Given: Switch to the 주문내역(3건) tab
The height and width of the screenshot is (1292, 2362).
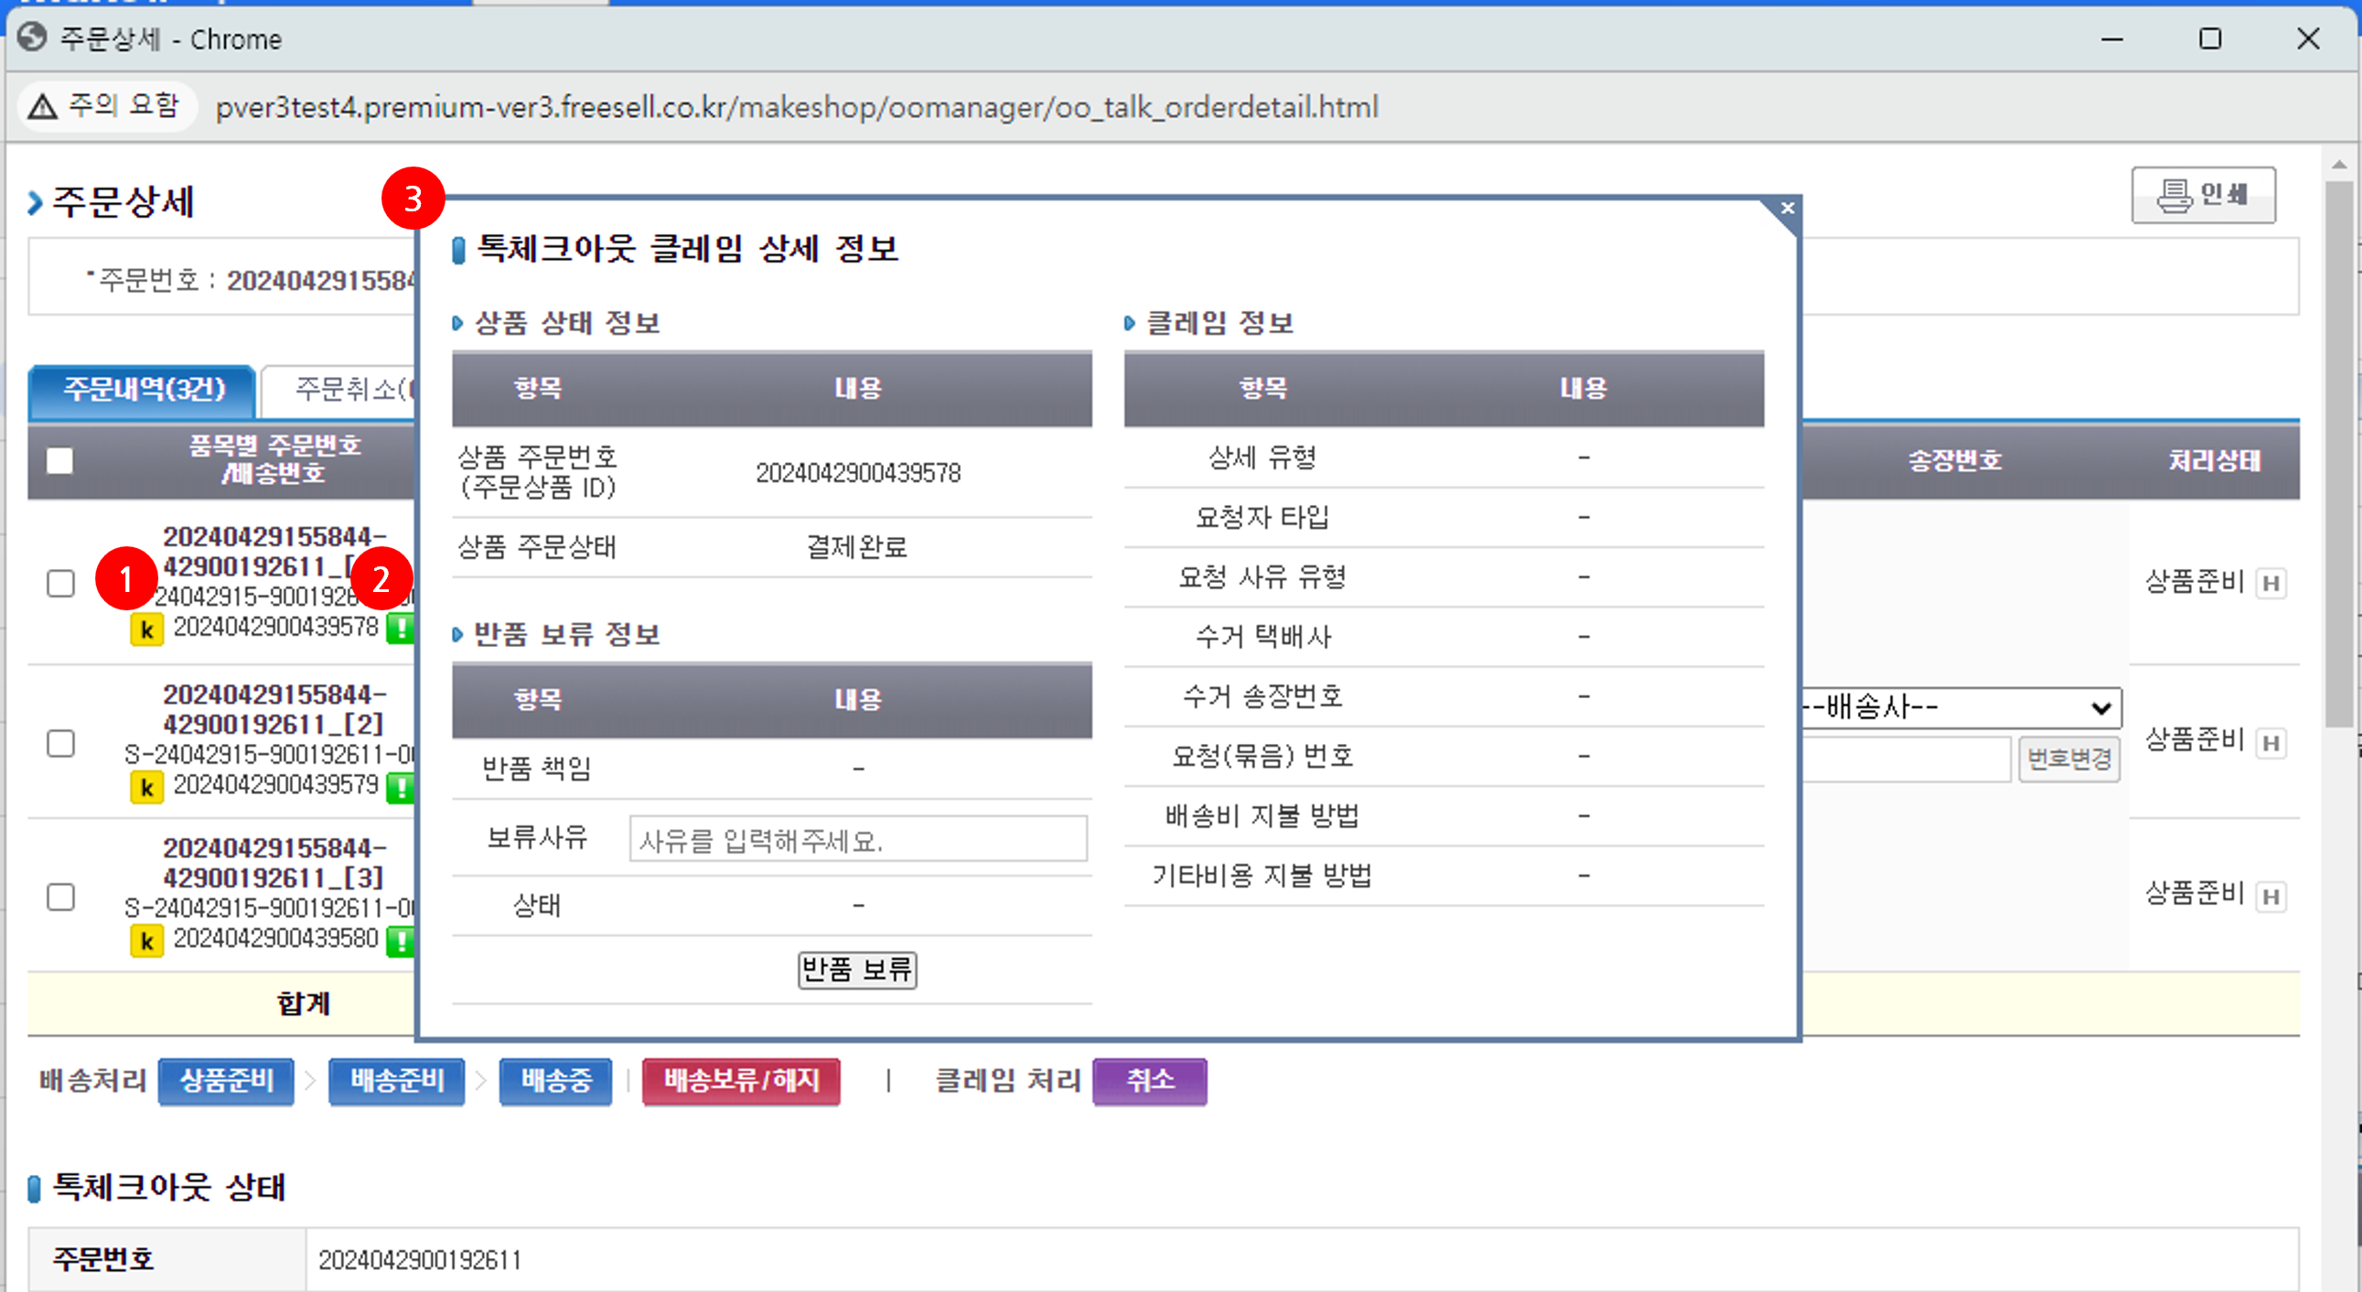Looking at the screenshot, I should tap(143, 390).
